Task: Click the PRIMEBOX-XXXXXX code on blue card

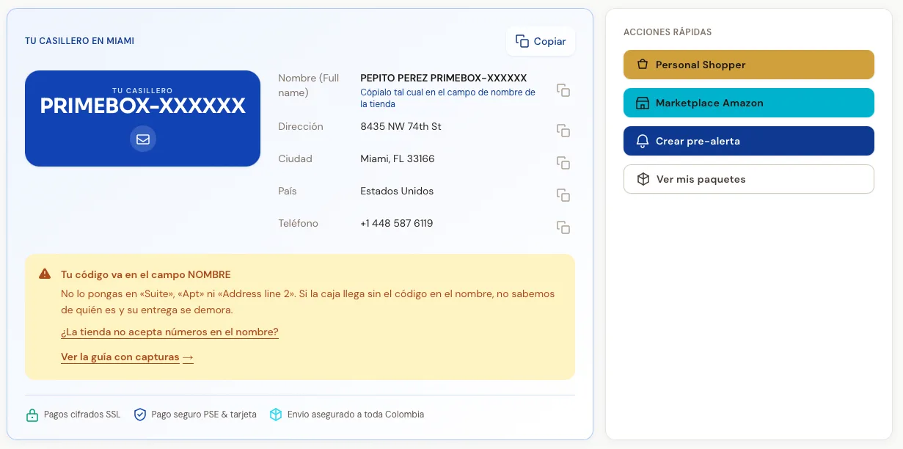Action: (143, 106)
